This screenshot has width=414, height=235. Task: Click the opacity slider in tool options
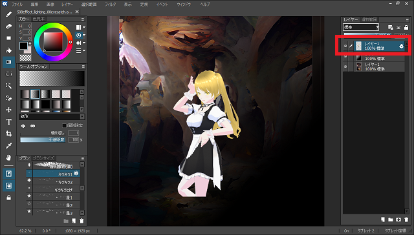tap(43, 140)
